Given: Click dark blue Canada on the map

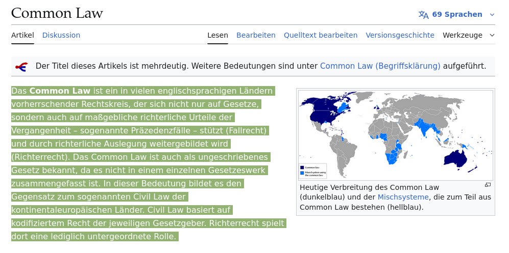Looking at the screenshot, I should [323, 105].
